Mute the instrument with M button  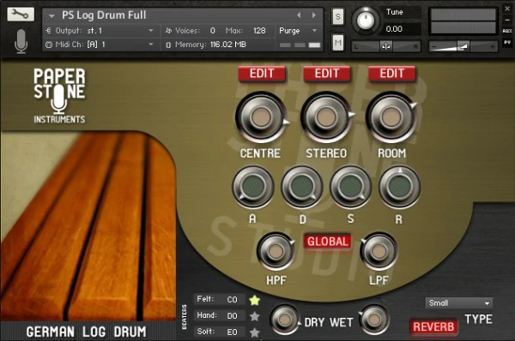(338, 43)
